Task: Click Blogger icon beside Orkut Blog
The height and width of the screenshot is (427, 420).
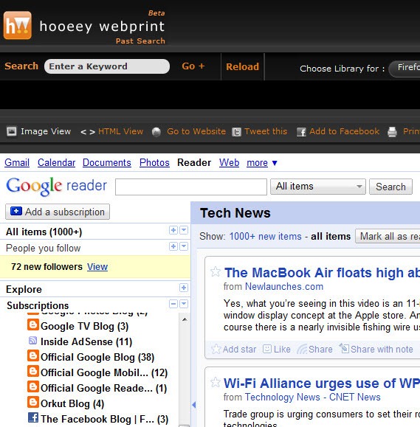Action: coord(33,402)
